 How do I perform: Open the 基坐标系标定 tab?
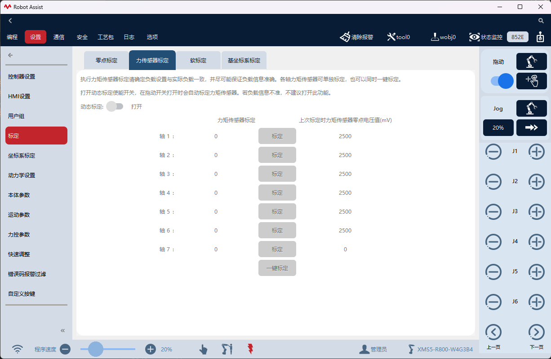coord(244,60)
